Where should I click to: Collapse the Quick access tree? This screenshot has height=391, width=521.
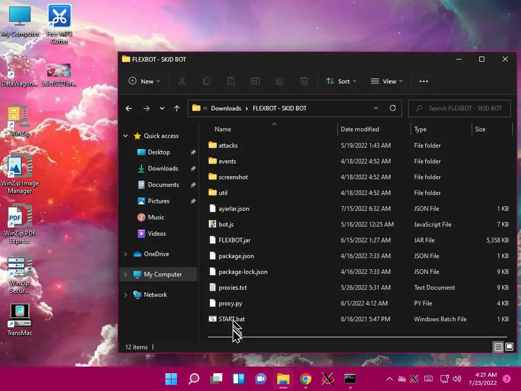click(x=126, y=135)
